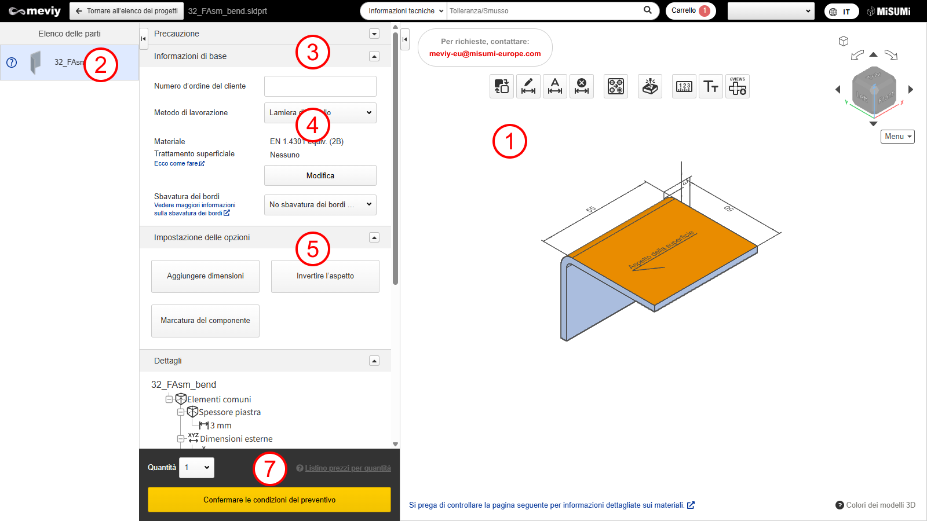Expand the Precauzione section

(x=374, y=34)
